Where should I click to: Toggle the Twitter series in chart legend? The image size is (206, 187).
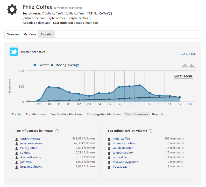point(41,65)
